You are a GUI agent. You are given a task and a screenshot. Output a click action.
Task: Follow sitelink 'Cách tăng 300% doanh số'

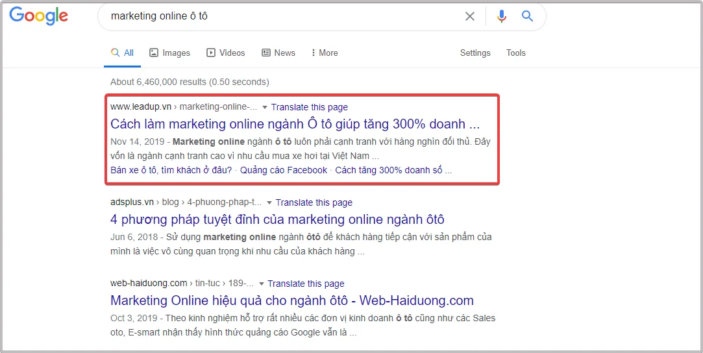coord(393,170)
